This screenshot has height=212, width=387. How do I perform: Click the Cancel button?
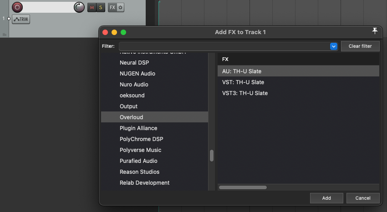click(363, 198)
